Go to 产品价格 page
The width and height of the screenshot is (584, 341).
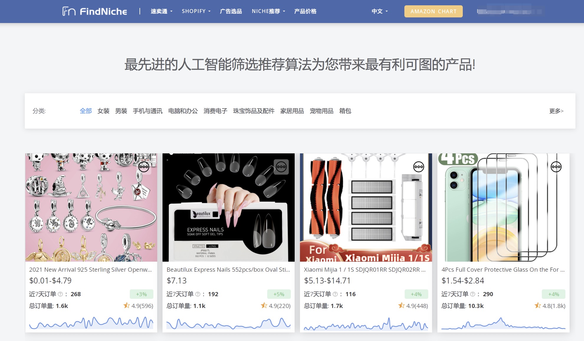305,11
